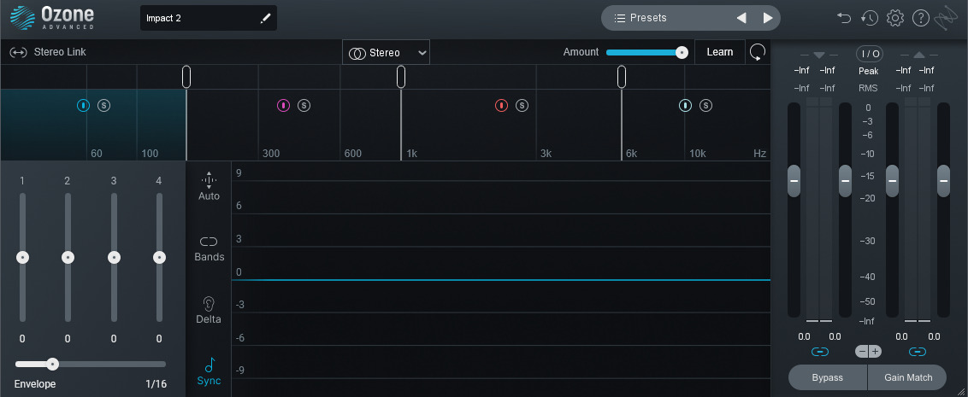Toggle the light blue band 4 power button
Viewport: 968px width, 397px height.
pos(685,105)
